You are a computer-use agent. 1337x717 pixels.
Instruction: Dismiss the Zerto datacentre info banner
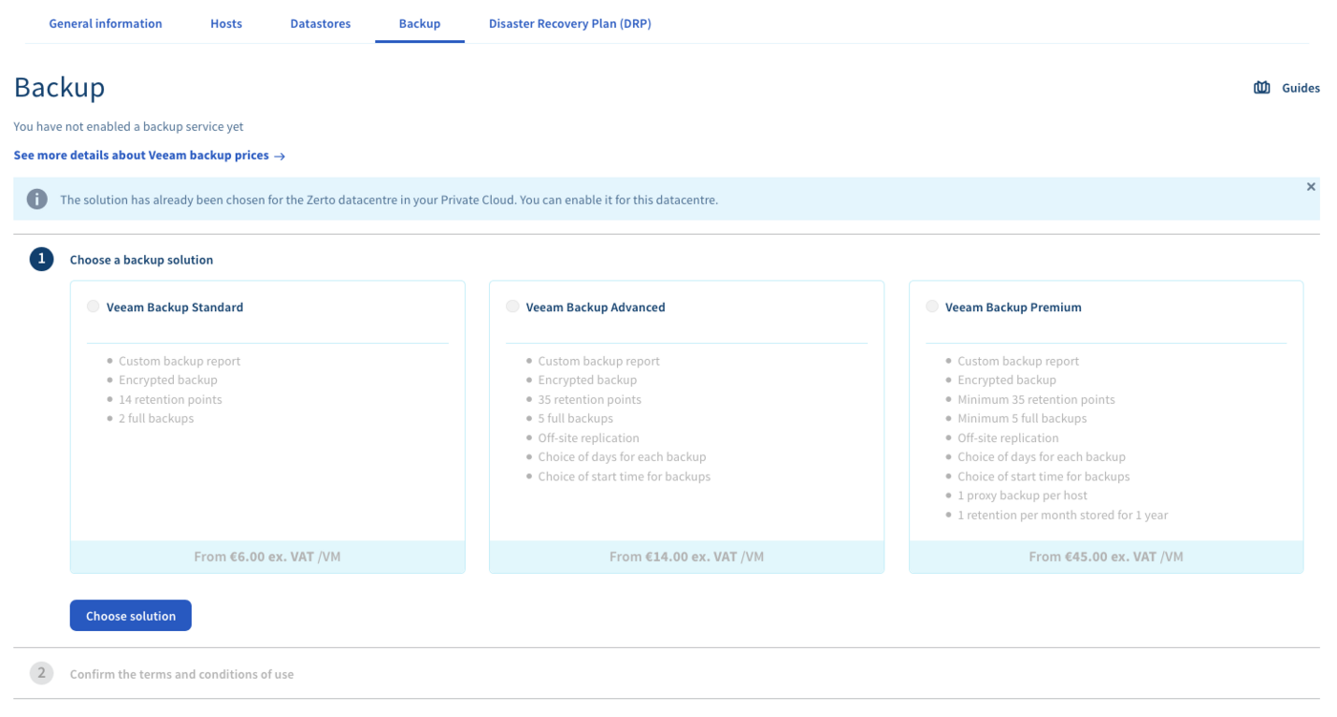1310,187
